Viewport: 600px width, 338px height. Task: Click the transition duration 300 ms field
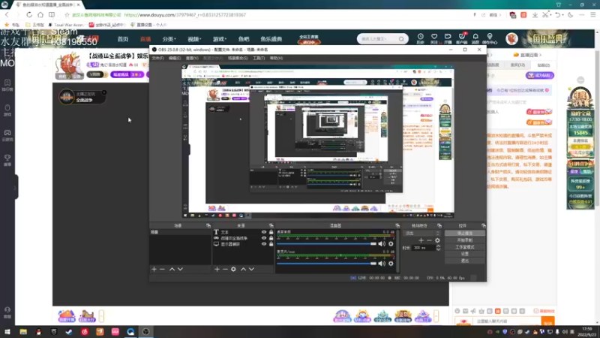click(x=424, y=248)
